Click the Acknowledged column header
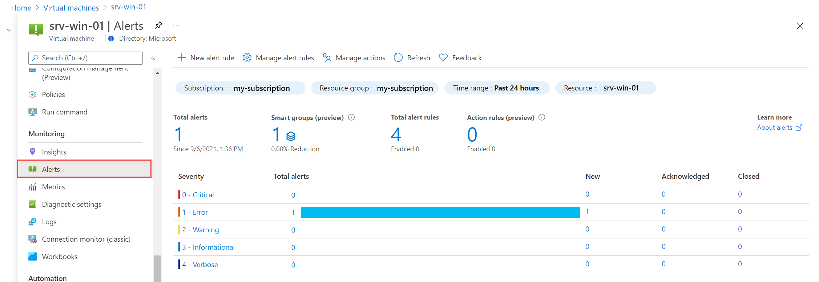The height and width of the screenshot is (282, 819). pyautogui.click(x=685, y=176)
